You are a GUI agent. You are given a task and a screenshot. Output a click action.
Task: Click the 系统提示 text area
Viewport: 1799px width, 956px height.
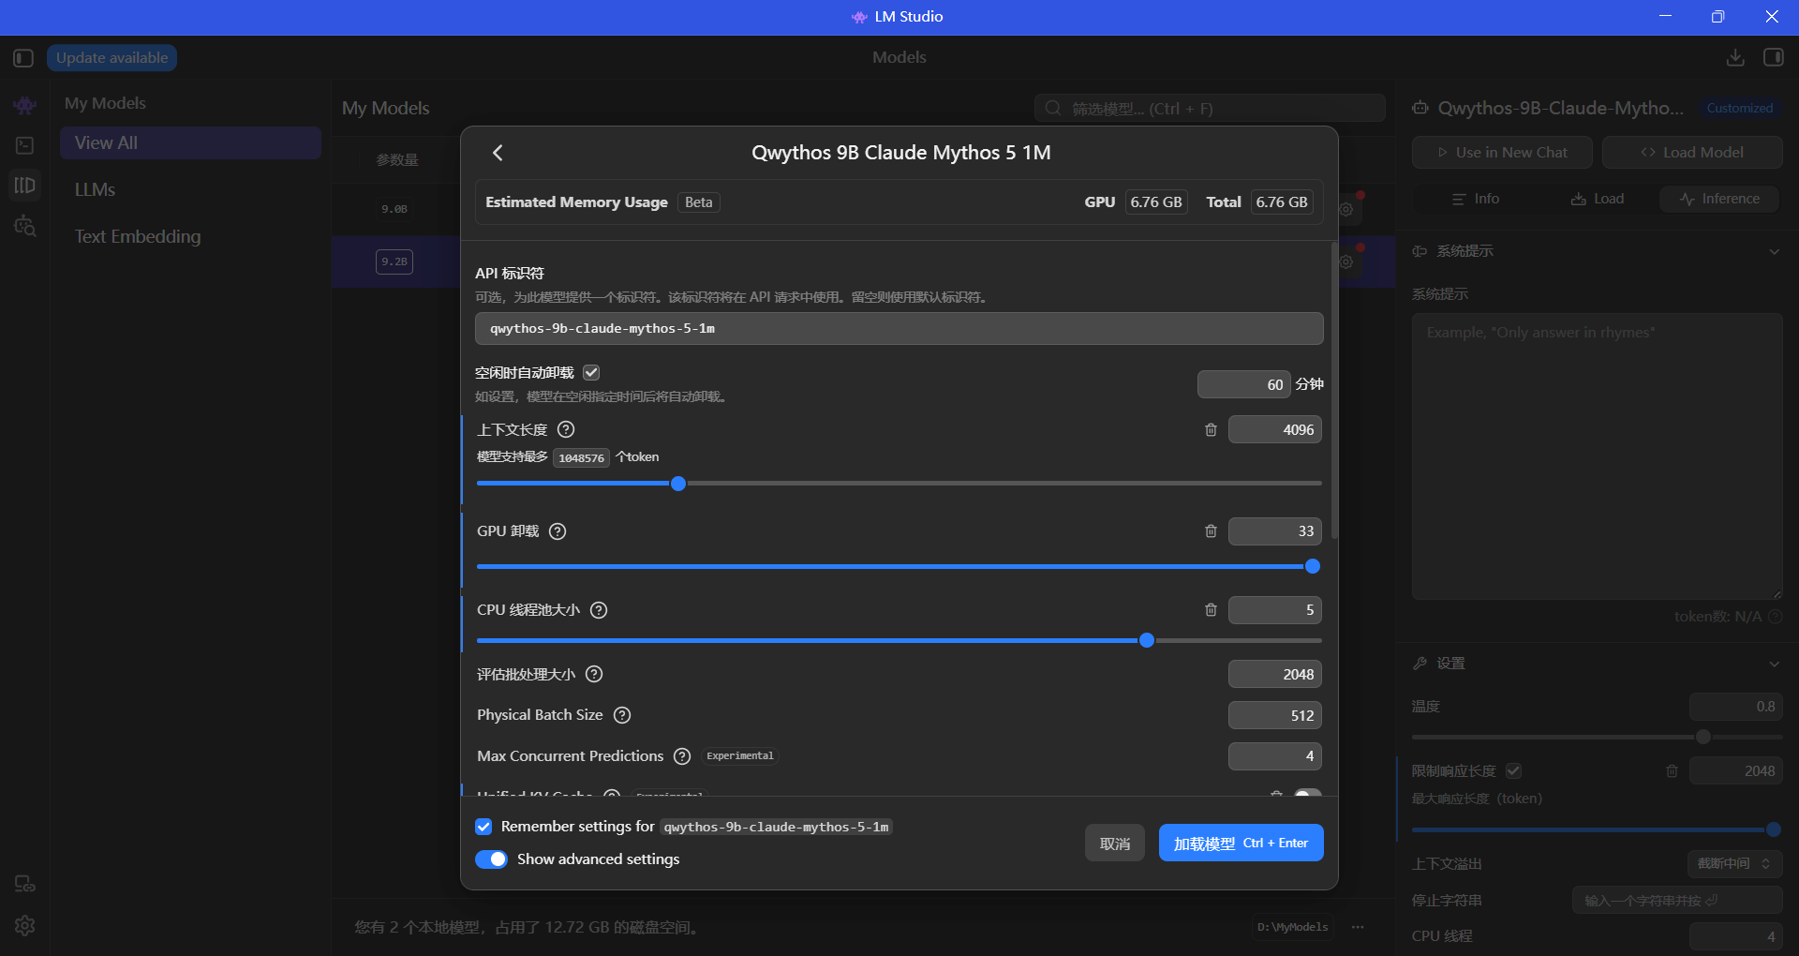click(x=1597, y=456)
